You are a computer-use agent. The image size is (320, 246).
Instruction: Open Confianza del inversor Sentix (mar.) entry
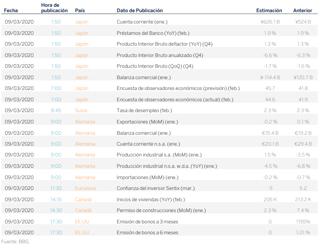pyautogui.click(x=154, y=188)
